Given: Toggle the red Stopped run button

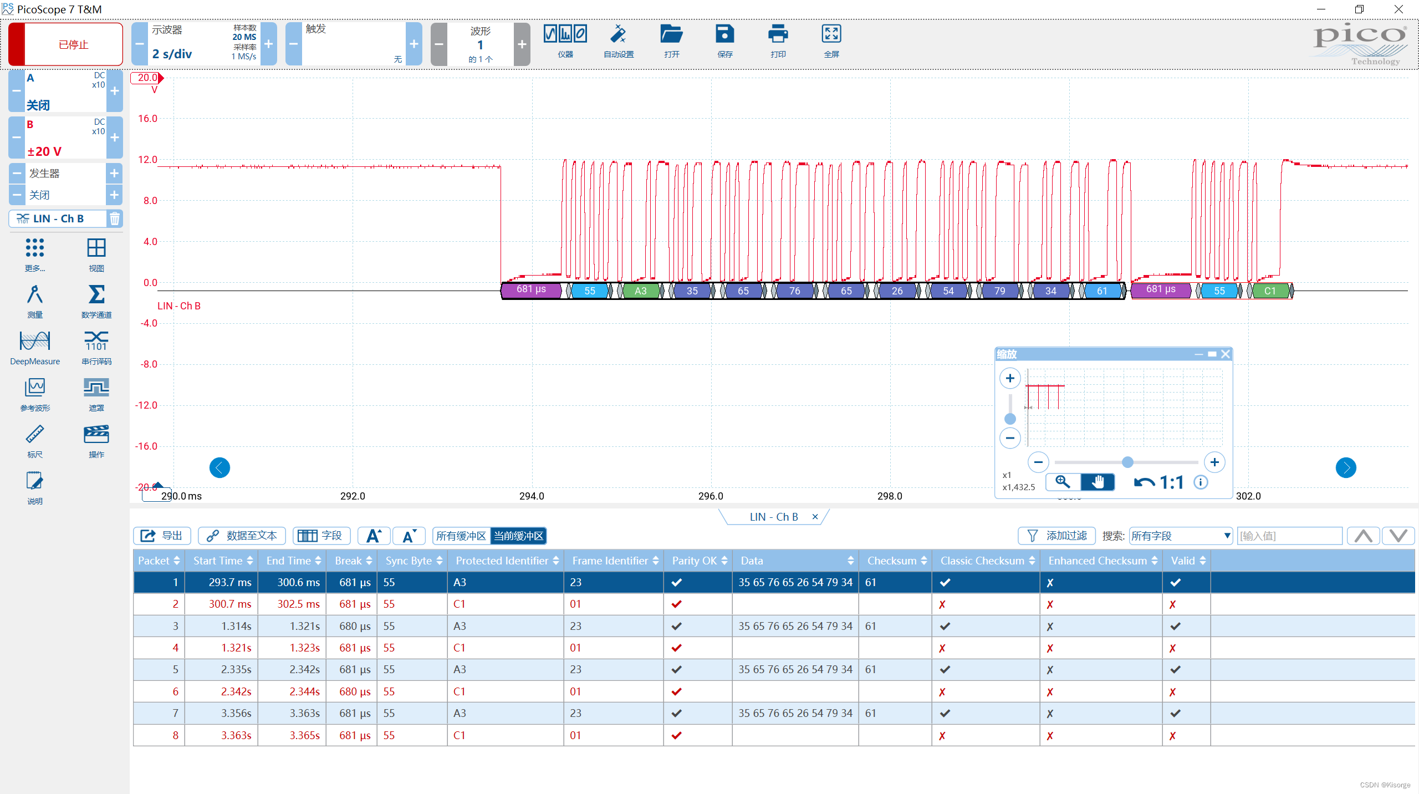Looking at the screenshot, I should pyautogui.click(x=65, y=44).
